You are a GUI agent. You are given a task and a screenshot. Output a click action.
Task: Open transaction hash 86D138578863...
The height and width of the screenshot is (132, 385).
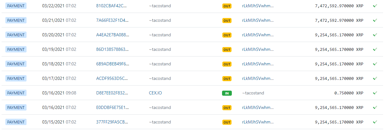112,49
